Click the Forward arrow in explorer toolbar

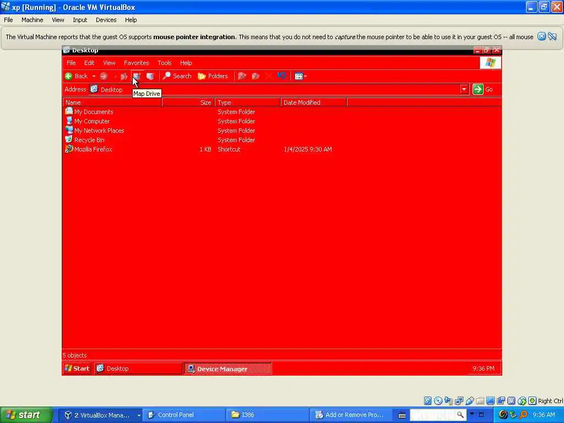[x=104, y=76]
